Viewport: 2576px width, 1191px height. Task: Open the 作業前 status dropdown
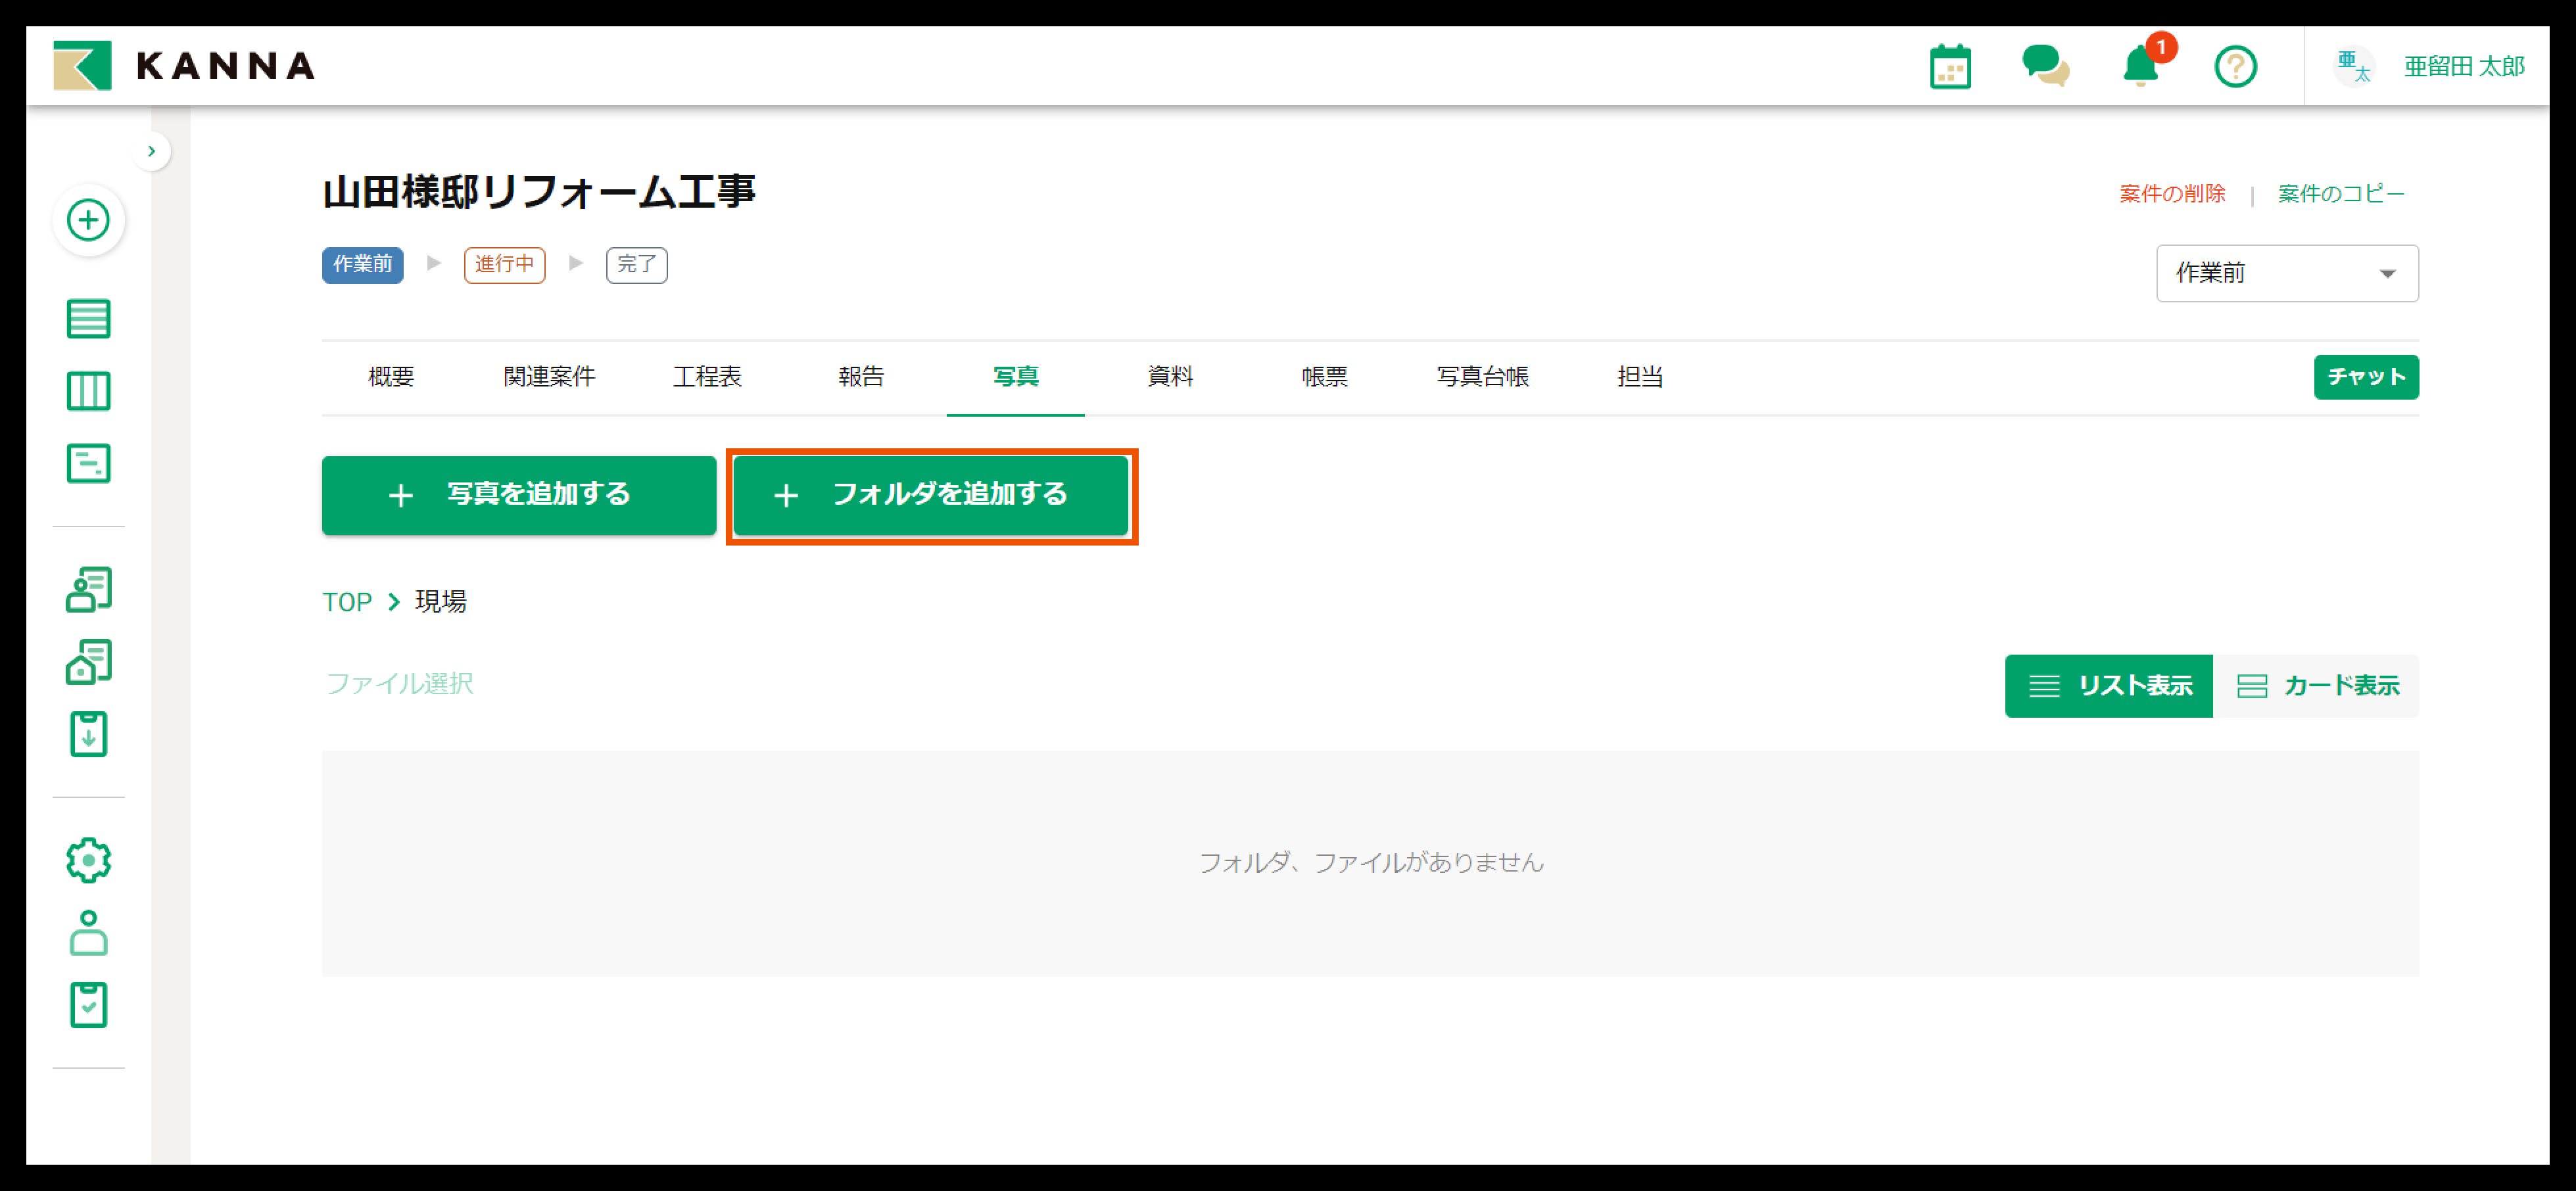(2286, 273)
